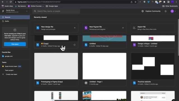Image resolution: width=179 pixels, height=101 pixels.
Task: Click the search files input field
Action: click(56, 11)
